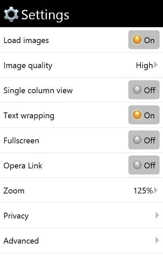Open the Zoom chevron beside 125%

point(156,190)
